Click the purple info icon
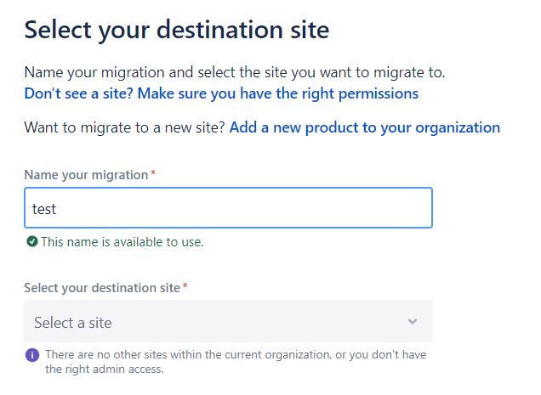The height and width of the screenshot is (395, 541). tap(32, 354)
